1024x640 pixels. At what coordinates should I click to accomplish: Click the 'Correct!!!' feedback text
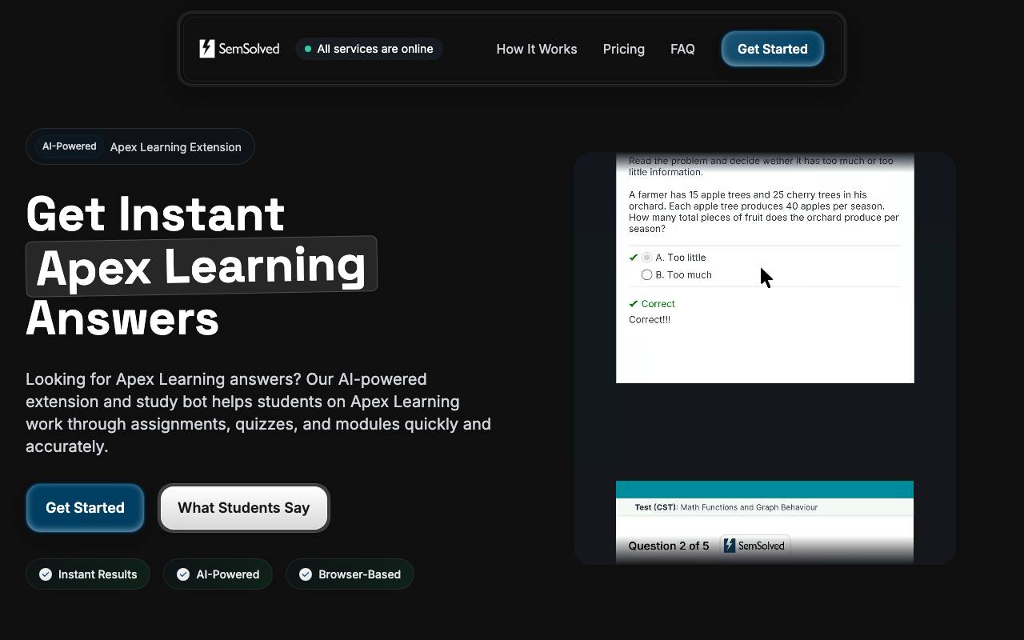pyautogui.click(x=650, y=320)
